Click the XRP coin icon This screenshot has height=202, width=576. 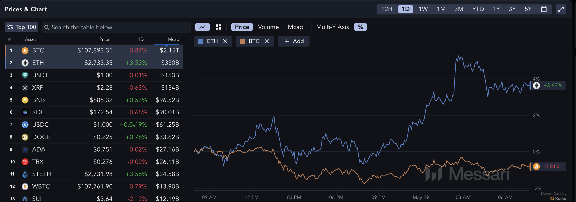point(25,88)
